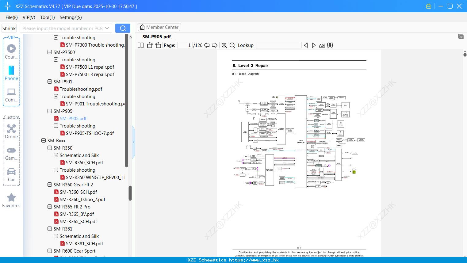This screenshot has width=467, height=263.
Task: Click the detach window icon at right
Action: point(461,36)
